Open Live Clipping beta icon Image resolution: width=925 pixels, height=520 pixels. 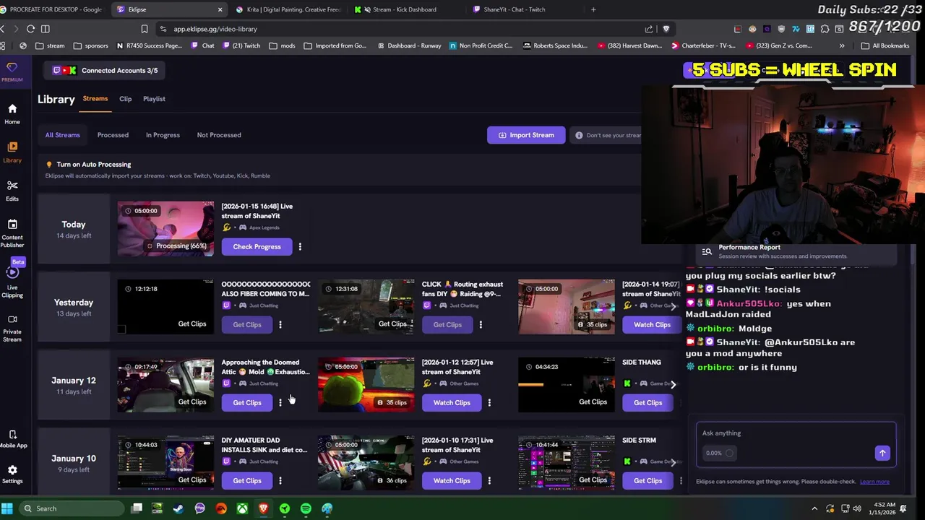(12, 279)
